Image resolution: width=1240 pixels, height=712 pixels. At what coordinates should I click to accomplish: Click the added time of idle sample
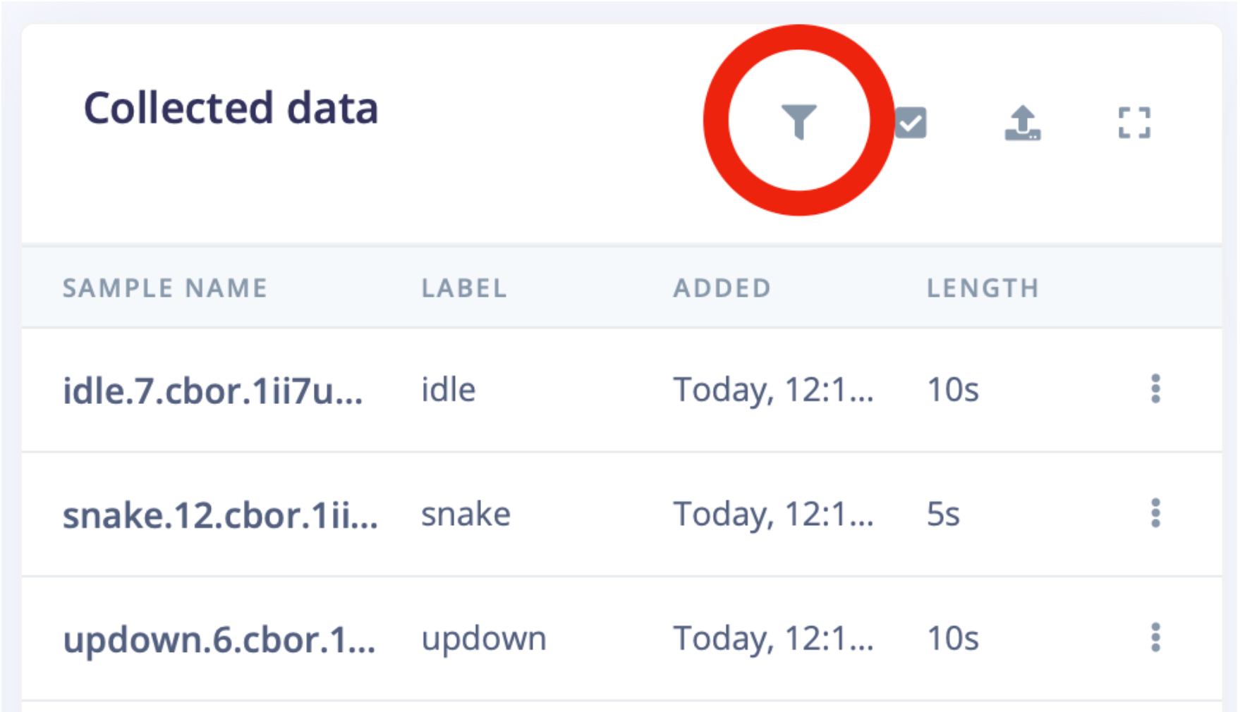pos(773,390)
